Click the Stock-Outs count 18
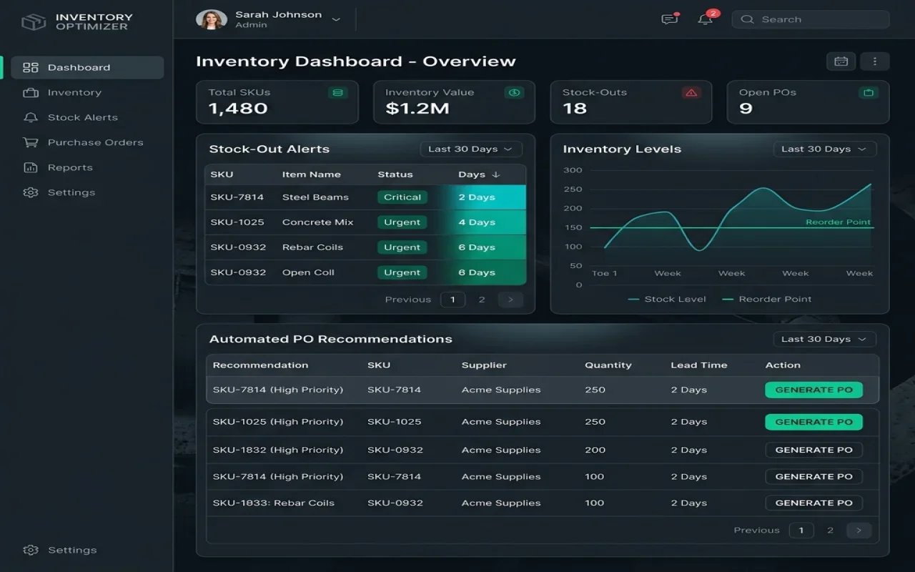Viewport: 915px width, 572px height. click(x=575, y=109)
